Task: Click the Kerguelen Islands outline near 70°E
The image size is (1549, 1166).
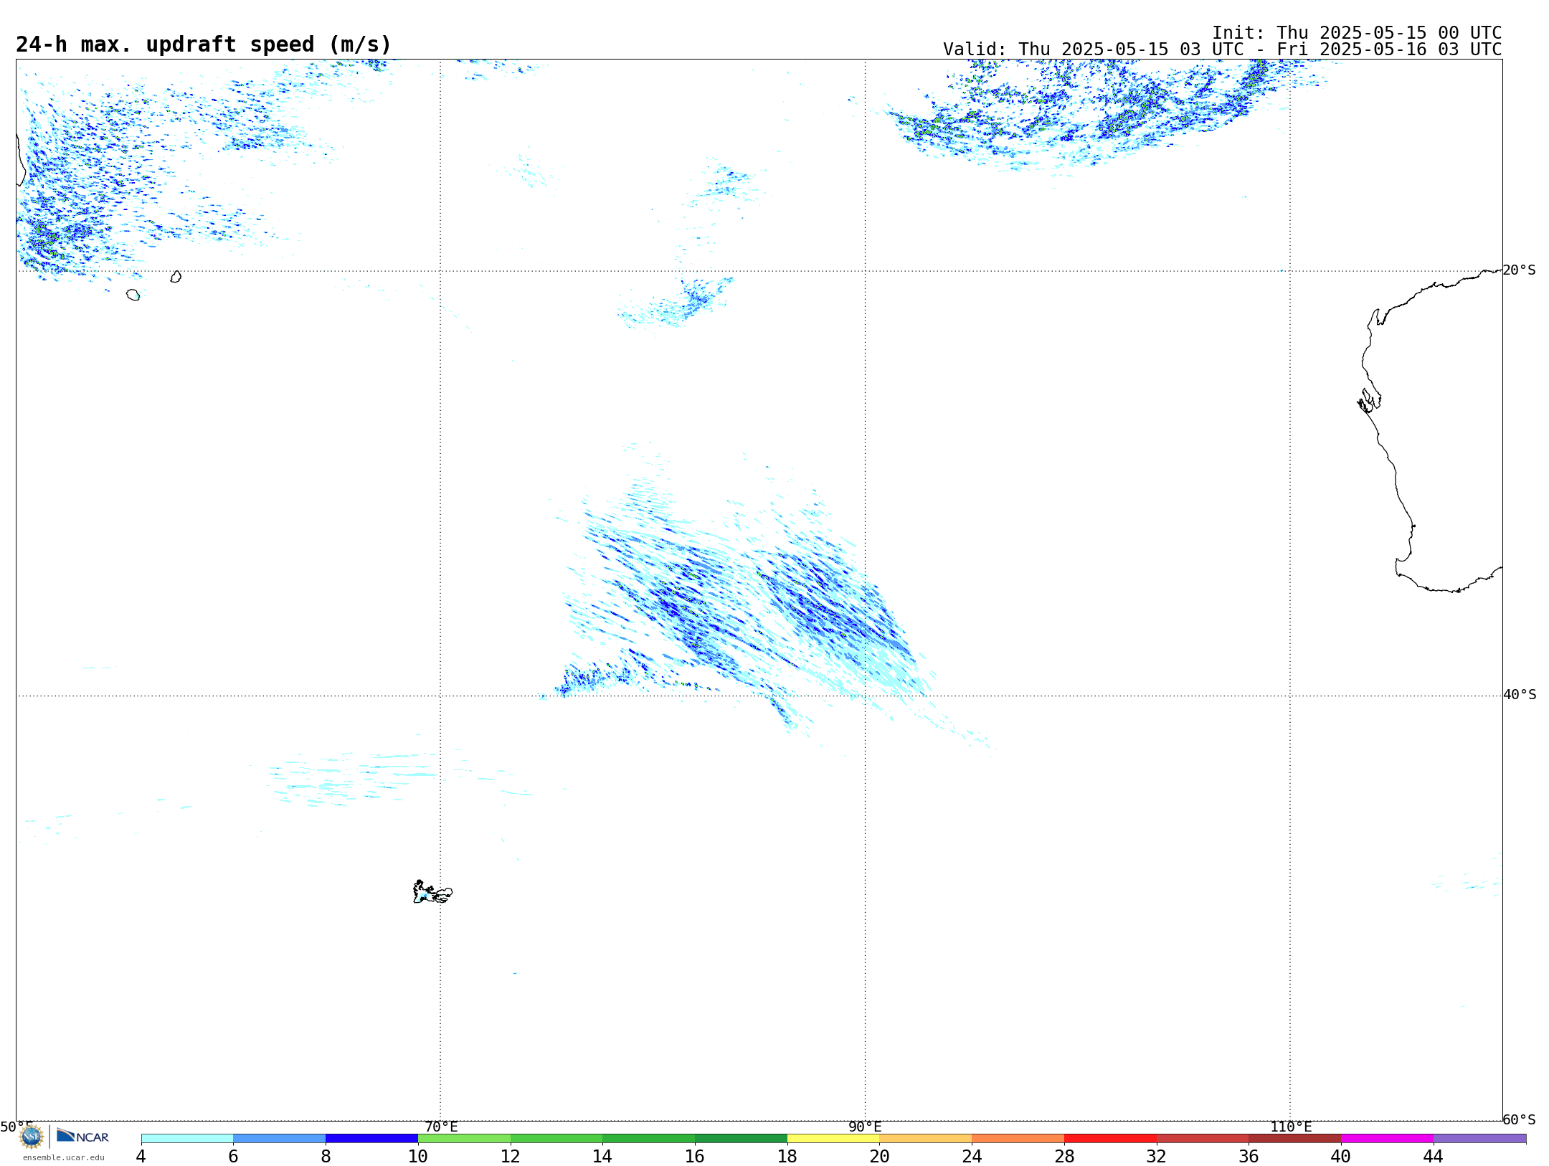Action: [x=432, y=892]
